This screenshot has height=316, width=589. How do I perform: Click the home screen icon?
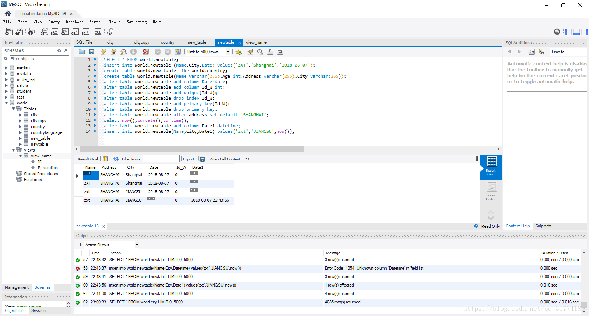[8, 13]
